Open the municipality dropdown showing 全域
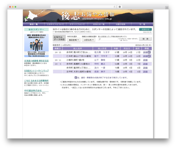The image size is (176, 149). (x=74, y=40)
